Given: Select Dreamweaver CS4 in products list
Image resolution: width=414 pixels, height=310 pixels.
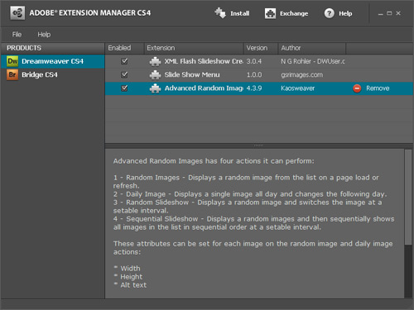Looking at the screenshot, I should [x=53, y=61].
